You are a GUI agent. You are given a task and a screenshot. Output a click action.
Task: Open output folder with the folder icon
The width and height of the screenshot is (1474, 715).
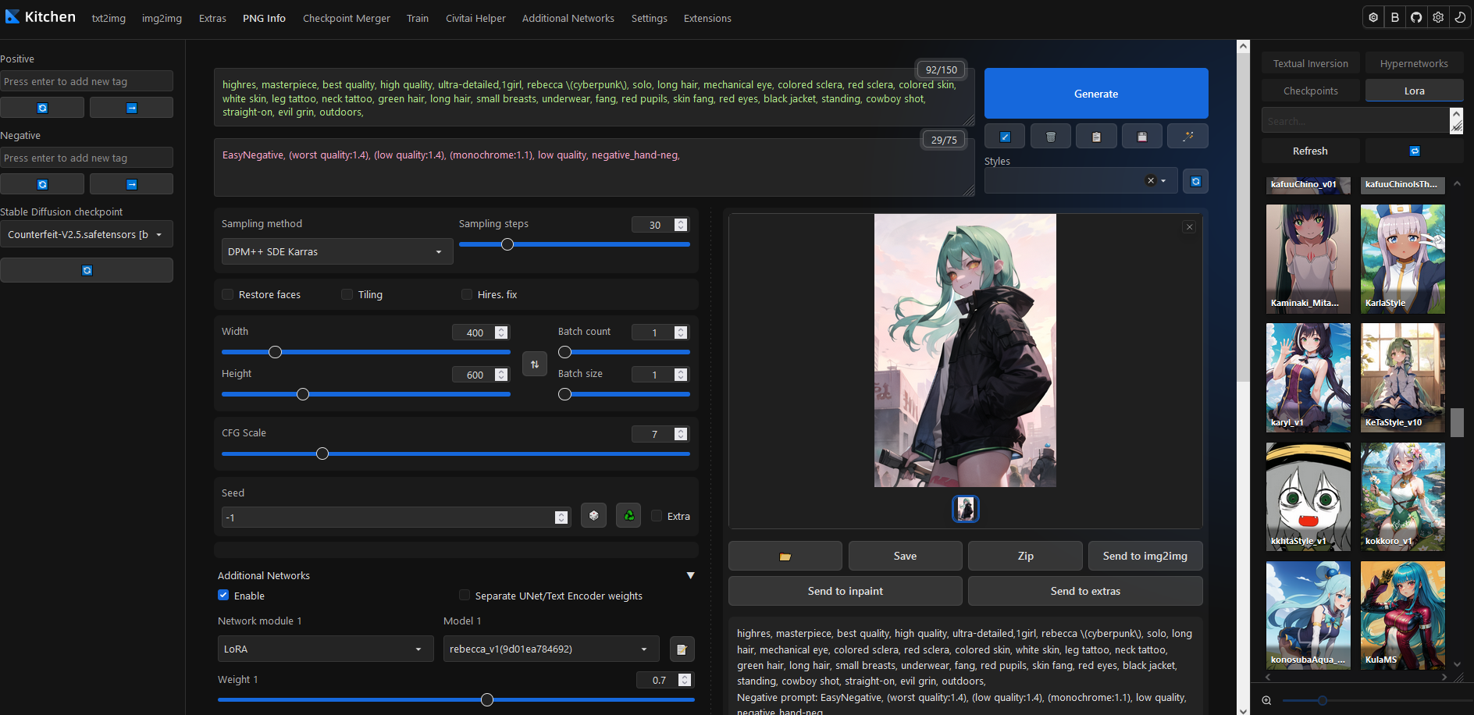(x=785, y=557)
